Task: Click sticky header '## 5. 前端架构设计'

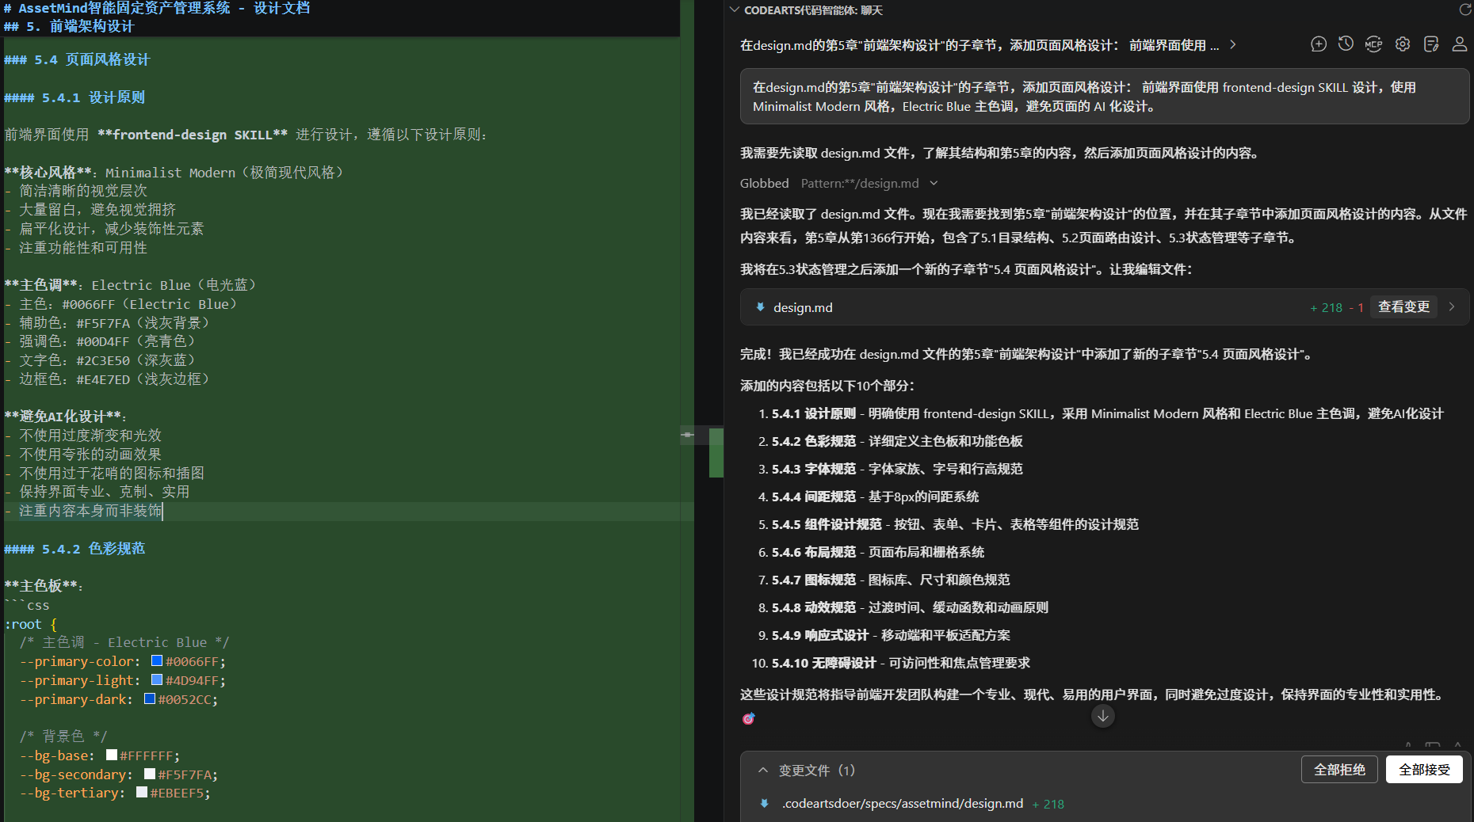Action: pyautogui.click(x=69, y=26)
